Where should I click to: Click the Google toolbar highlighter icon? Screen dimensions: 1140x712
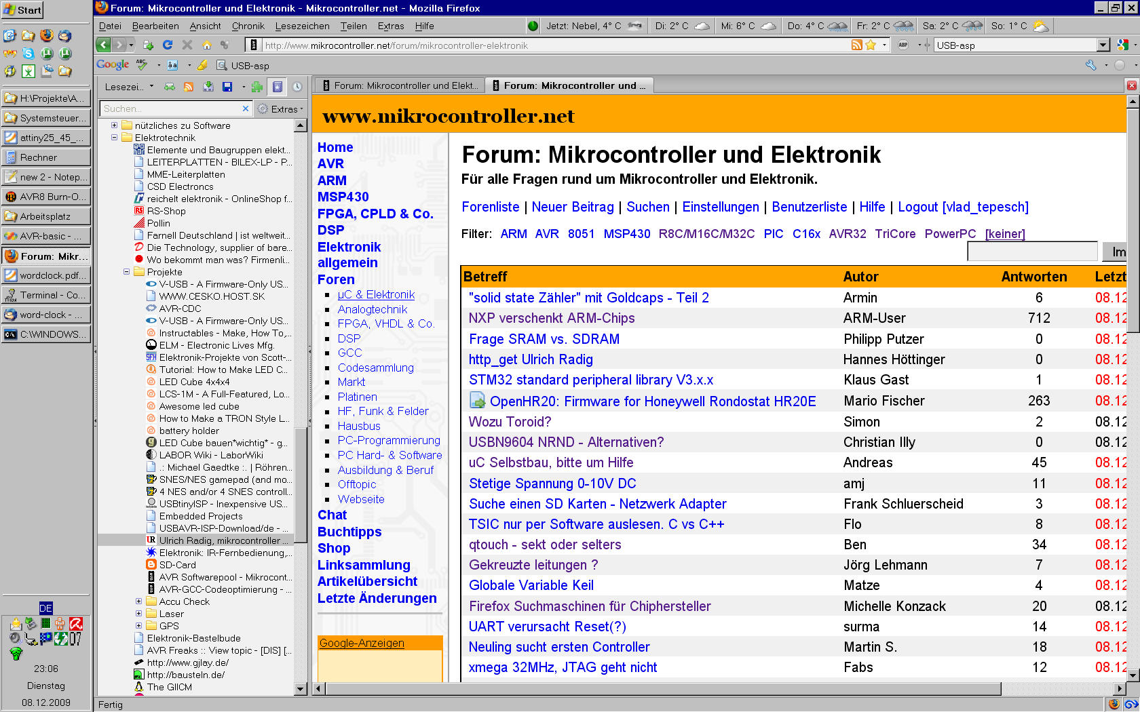[x=202, y=65]
